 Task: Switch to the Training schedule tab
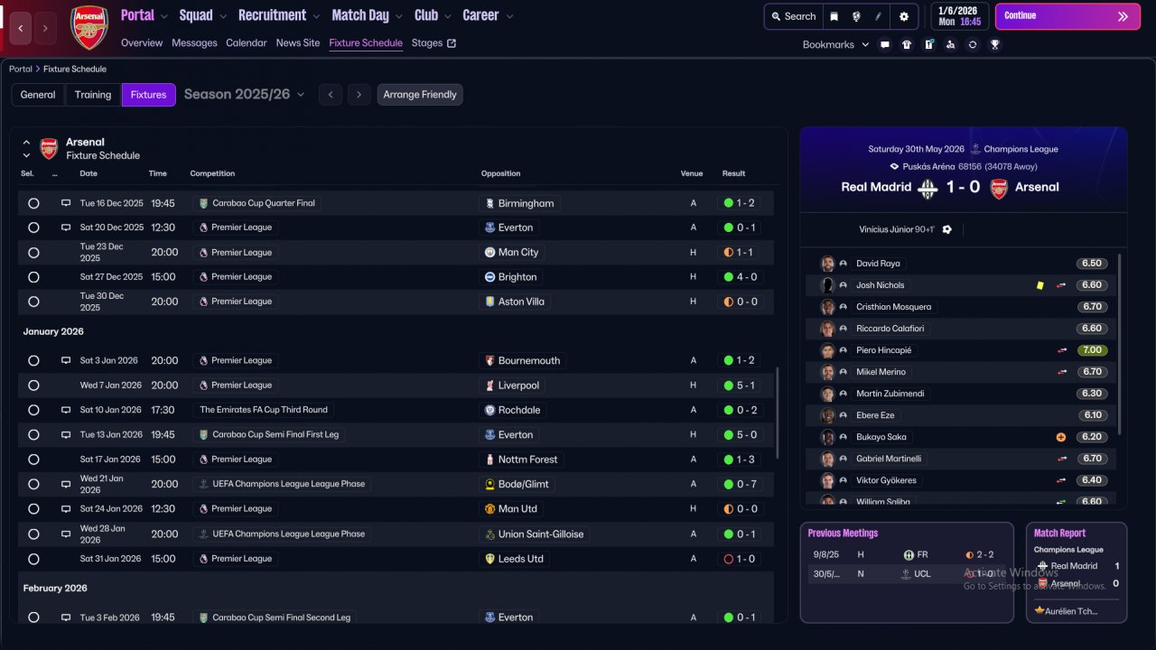(93, 95)
